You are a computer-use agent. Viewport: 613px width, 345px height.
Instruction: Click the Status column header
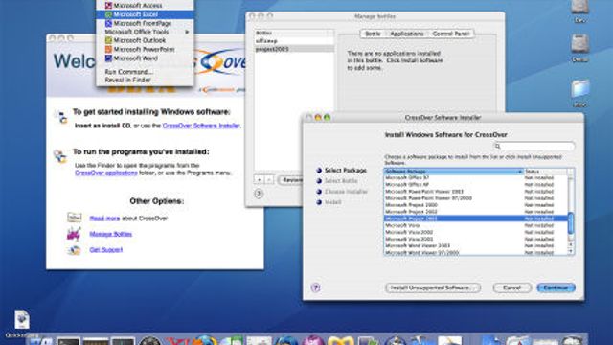(546, 172)
